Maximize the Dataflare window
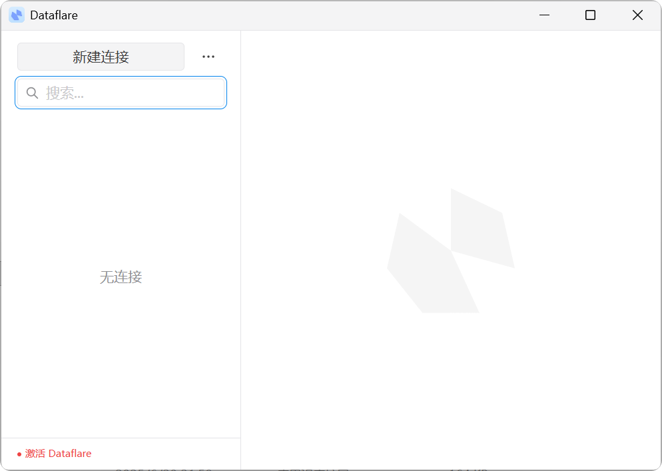This screenshot has height=471, width=662. tap(590, 15)
